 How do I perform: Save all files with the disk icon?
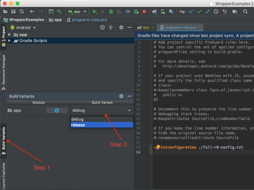click(13, 12)
